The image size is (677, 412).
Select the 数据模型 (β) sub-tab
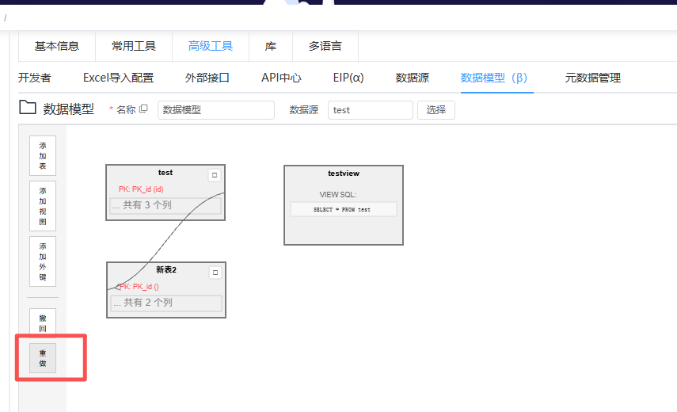[x=494, y=78]
